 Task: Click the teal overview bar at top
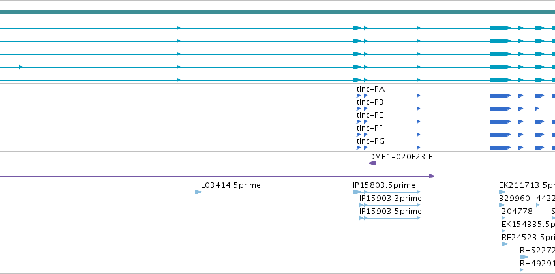click(x=278, y=13)
